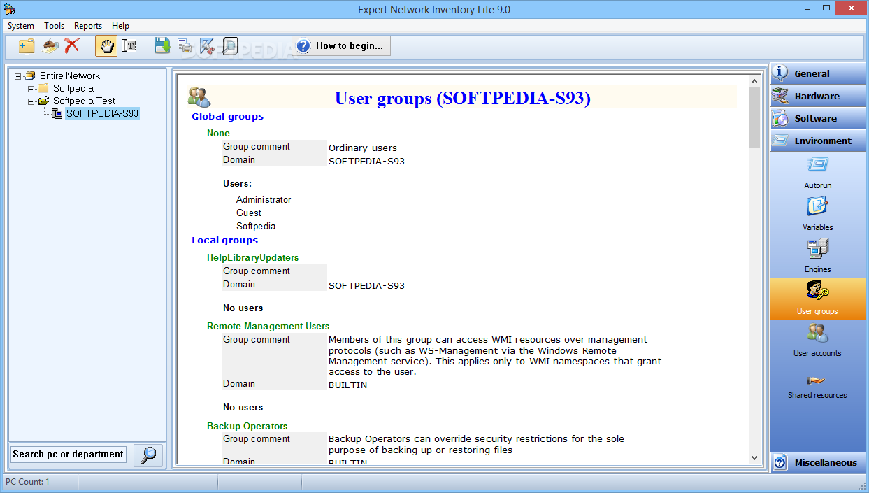Open the Tools menu
The width and height of the screenshot is (869, 493).
[x=55, y=26]
